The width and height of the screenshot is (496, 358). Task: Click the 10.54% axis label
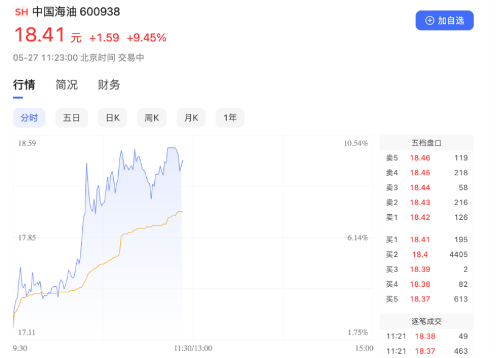coord(356,144)
